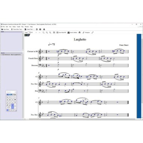Click the save disk icon
This screenshot has width=143, height=143.
click(x=54, y=32)
